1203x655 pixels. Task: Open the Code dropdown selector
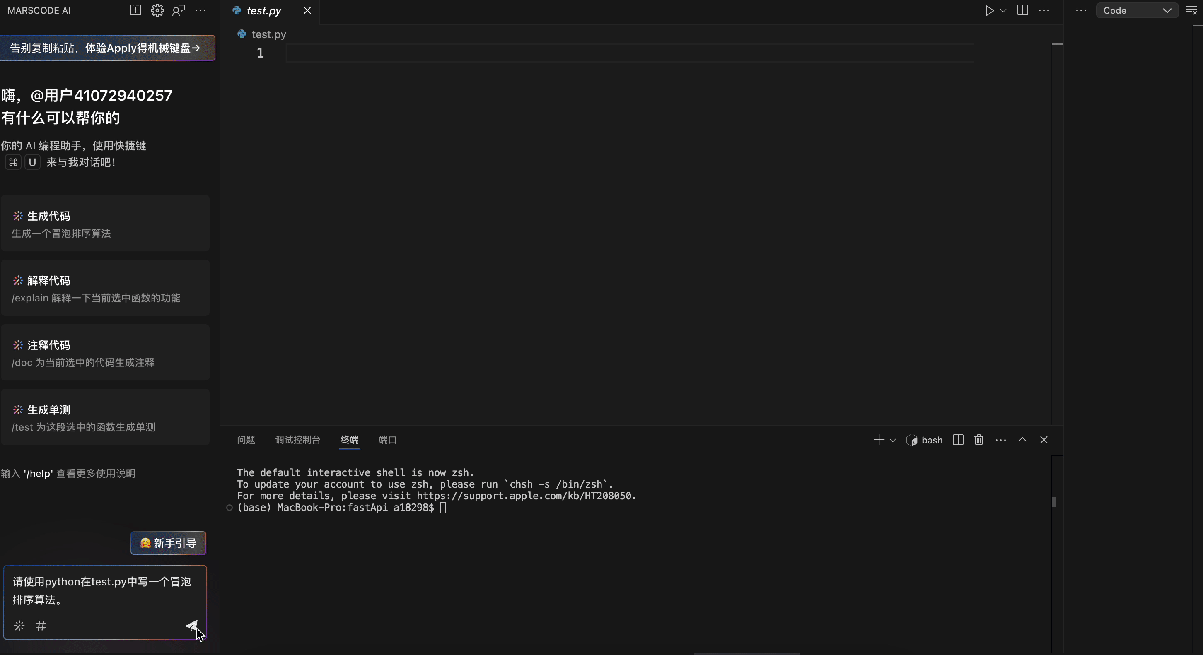pyautogui.click(x=1137, y=10)
